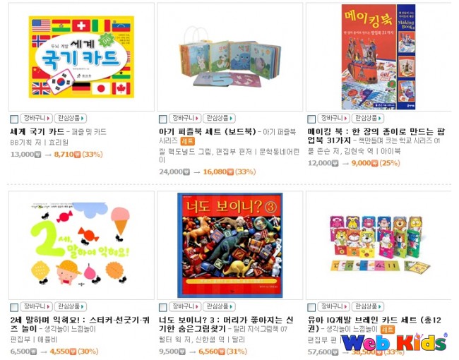Select the checkbox for 2세 말하며 익혀요
Viewport: 459px width, 360px height.
tap(14, 308)
